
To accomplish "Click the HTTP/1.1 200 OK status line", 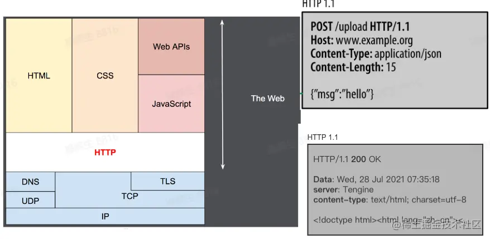I will click(x=347, y=159).
